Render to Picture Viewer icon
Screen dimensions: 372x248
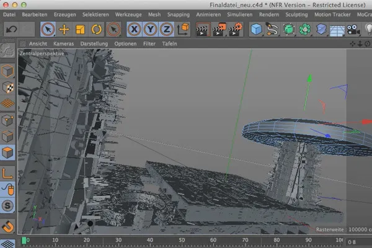[219, 29]
